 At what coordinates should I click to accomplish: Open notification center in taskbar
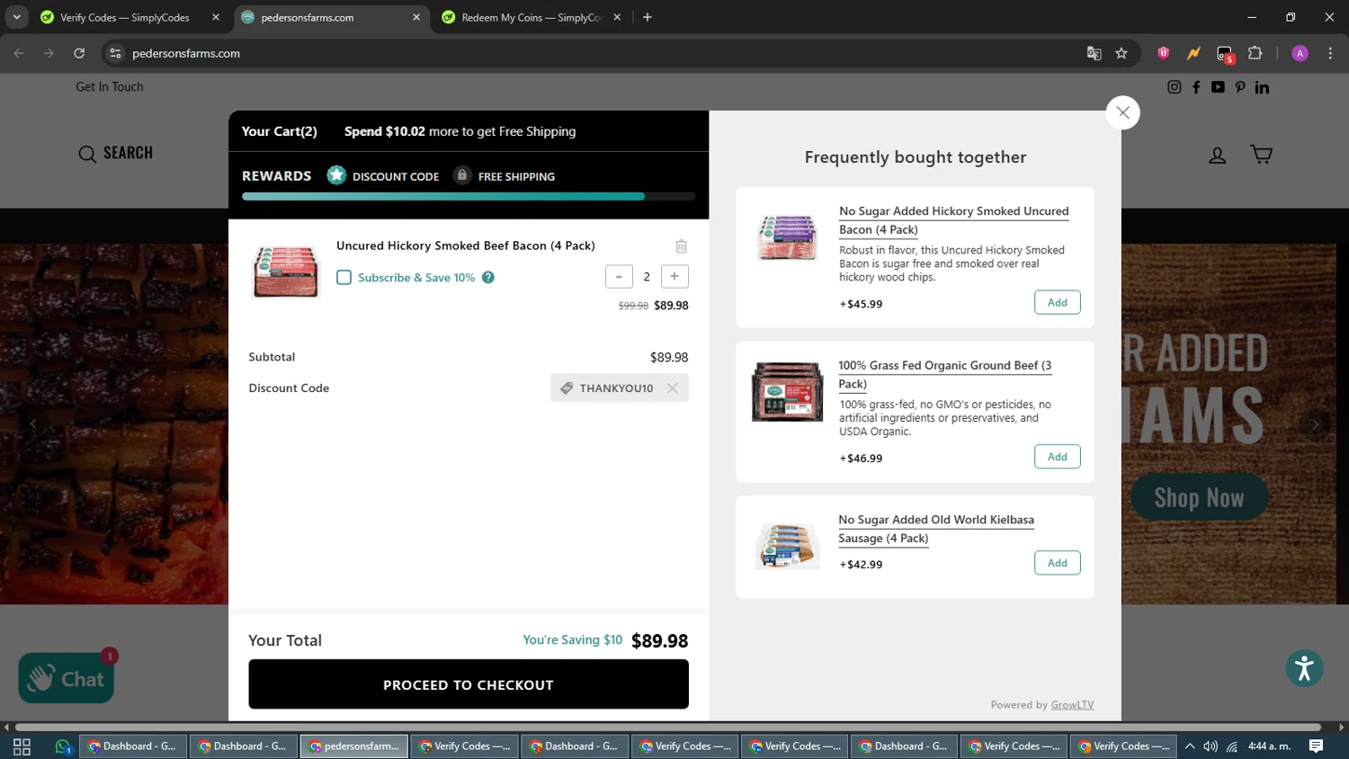pyautogui.click(x=1316, y=746)
